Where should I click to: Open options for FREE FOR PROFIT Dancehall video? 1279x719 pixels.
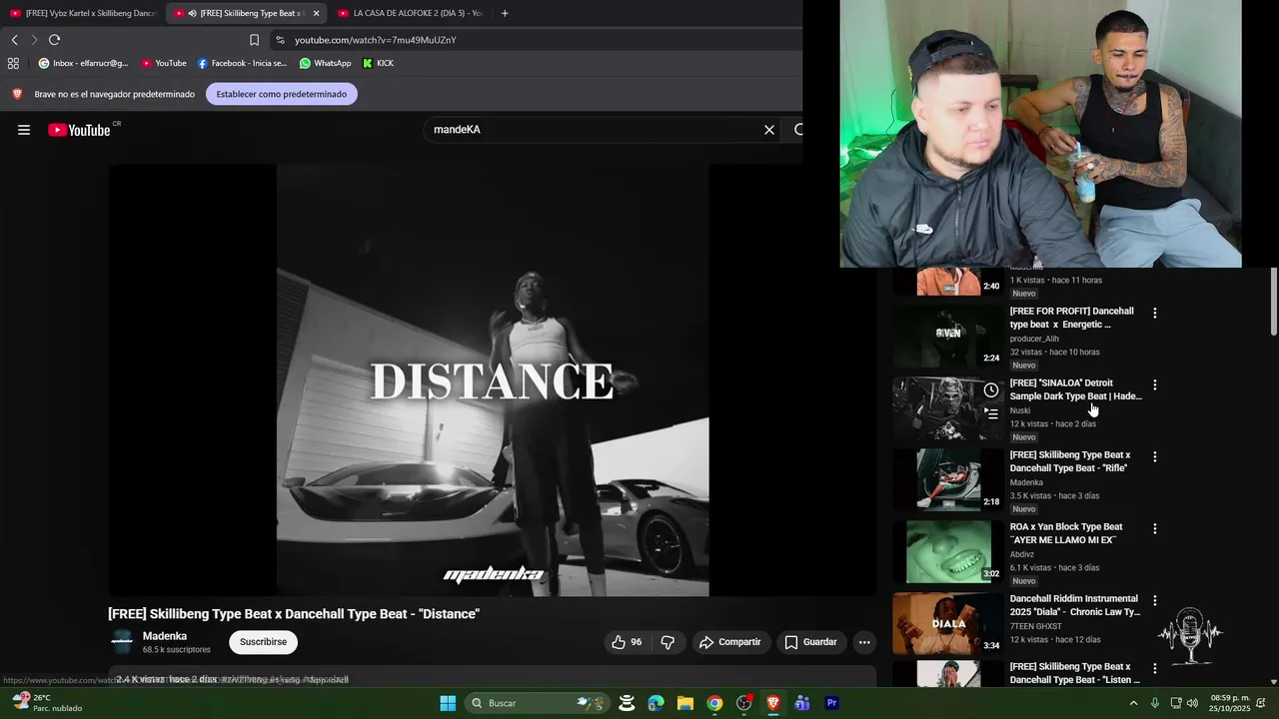(x=1155, y=313)
